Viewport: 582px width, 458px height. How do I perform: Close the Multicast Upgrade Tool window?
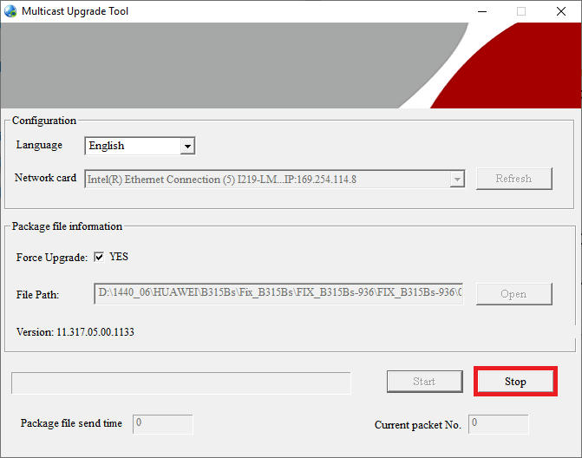[561, 11]
